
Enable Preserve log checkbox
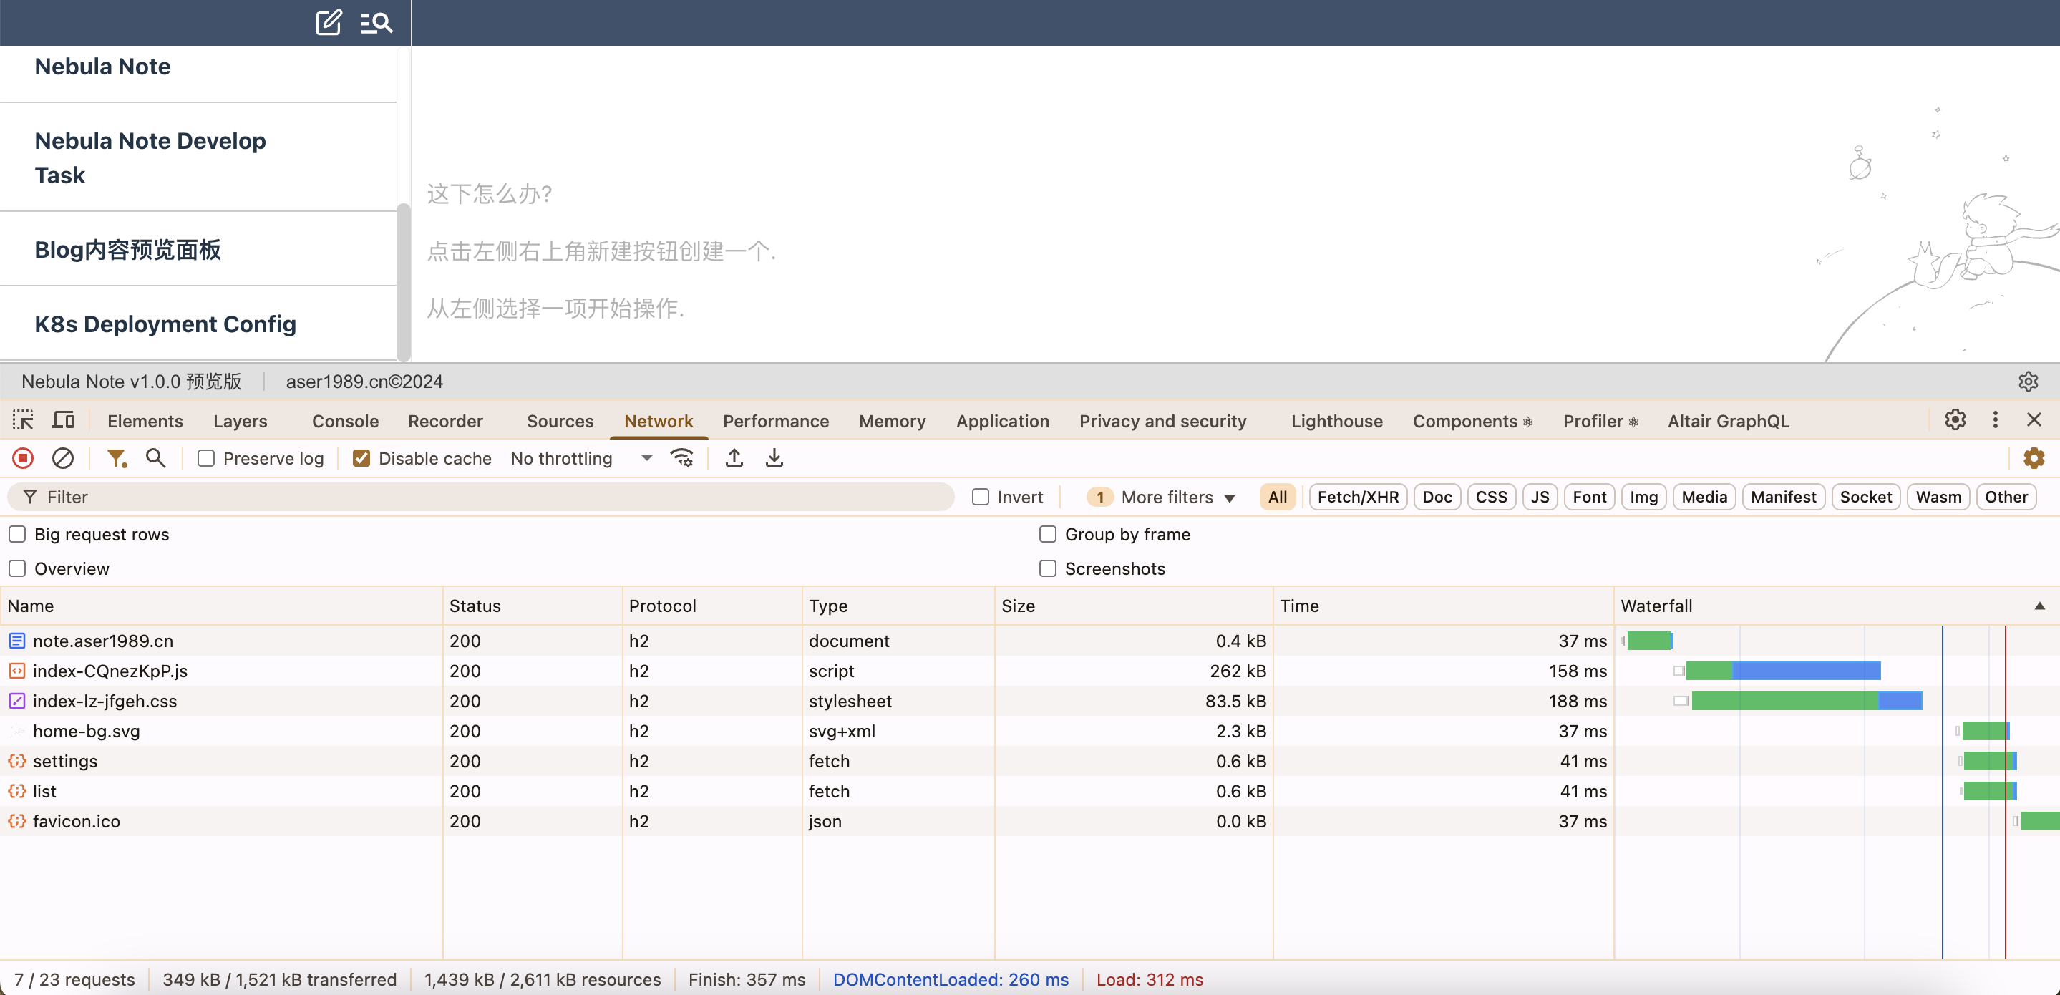206,458
